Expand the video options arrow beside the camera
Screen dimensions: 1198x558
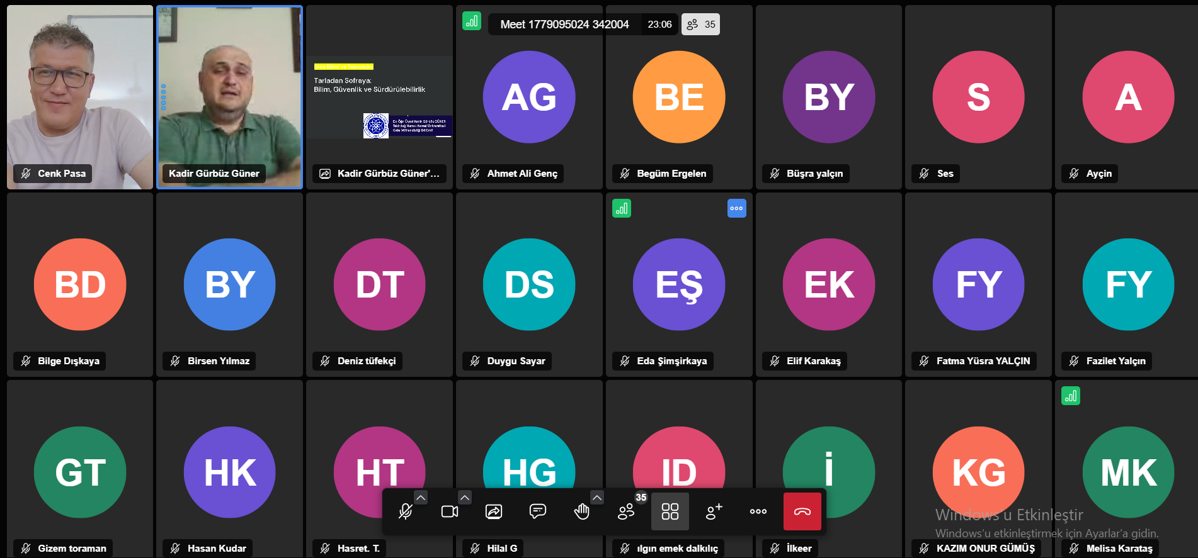click(465, 498)
